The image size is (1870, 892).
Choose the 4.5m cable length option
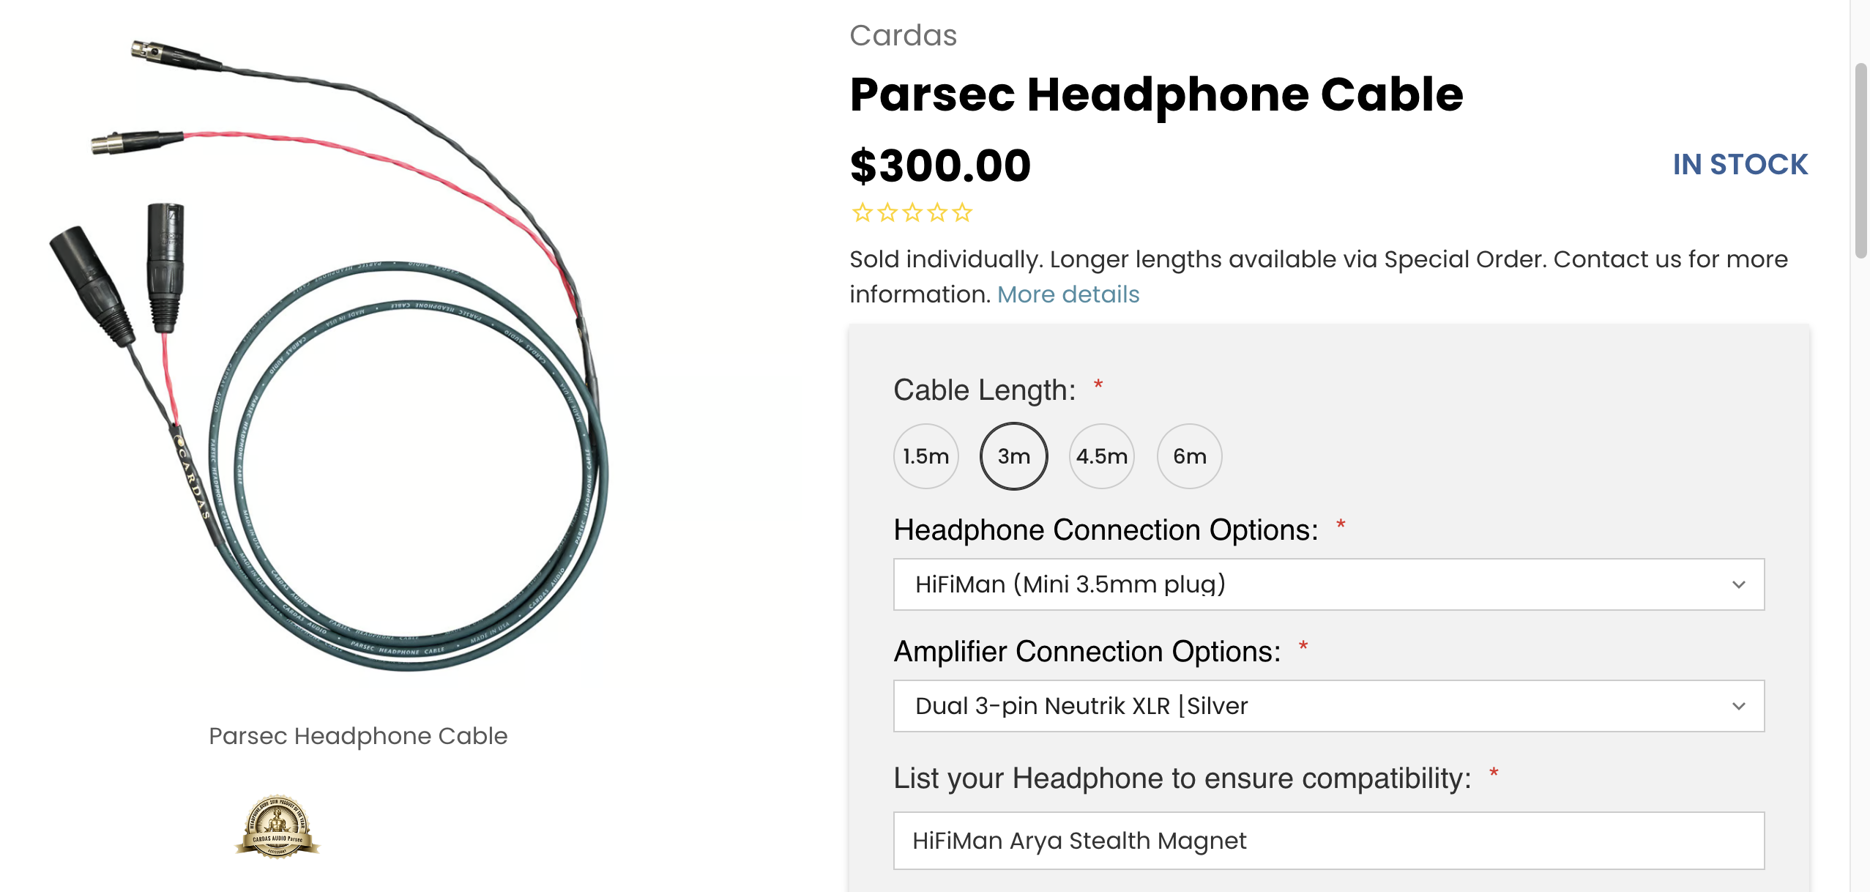pyautogui.click(x=1101, y=456)
